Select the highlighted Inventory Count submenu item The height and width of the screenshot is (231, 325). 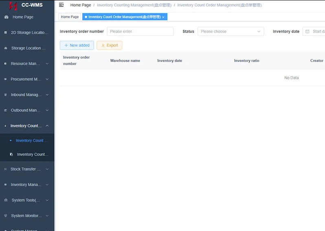27,141
